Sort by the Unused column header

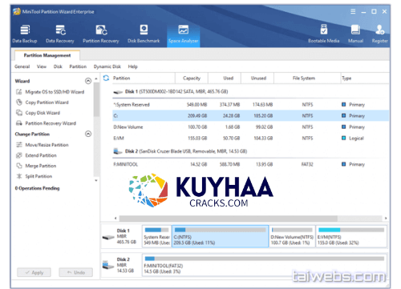257,78
